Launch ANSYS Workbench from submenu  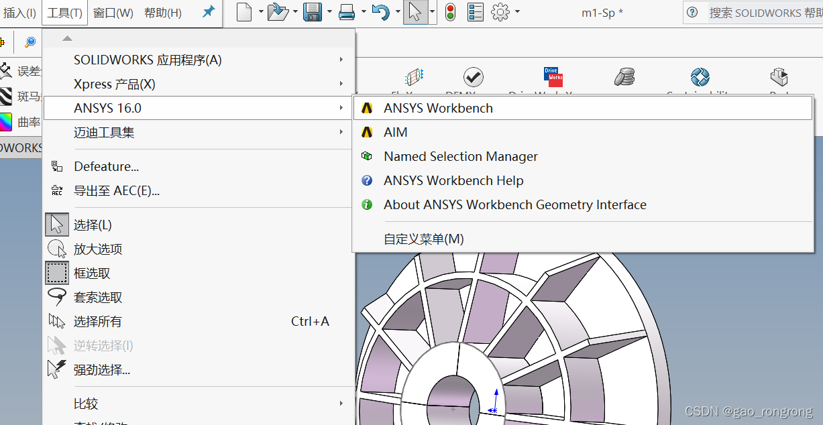[x=583, y=108]
